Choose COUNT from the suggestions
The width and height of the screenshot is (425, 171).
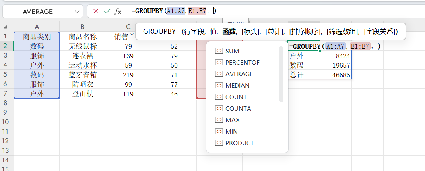(x=236, y=97)
